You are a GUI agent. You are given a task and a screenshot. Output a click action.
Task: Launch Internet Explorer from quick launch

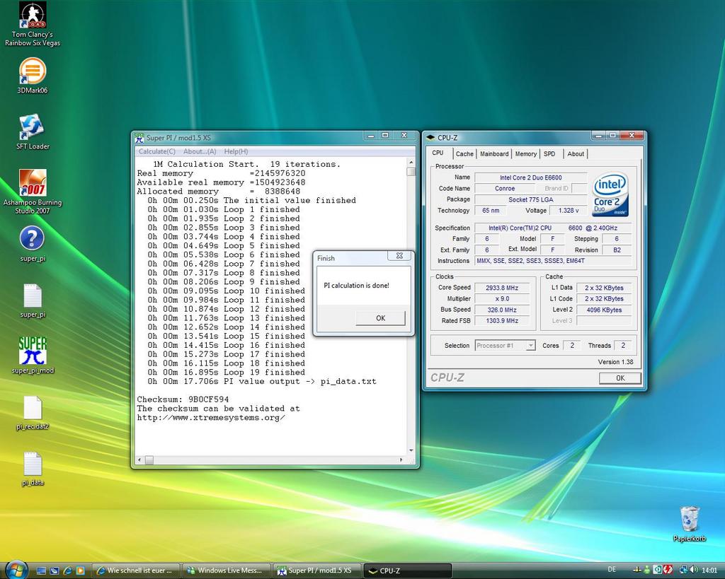click(67, 571)
